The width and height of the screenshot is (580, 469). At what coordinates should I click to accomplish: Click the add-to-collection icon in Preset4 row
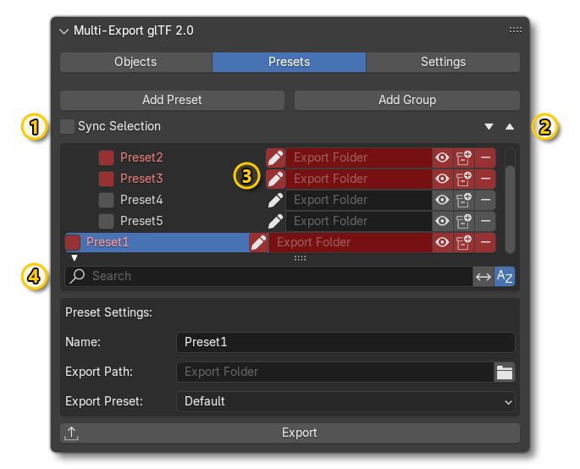tap(464, 200)
